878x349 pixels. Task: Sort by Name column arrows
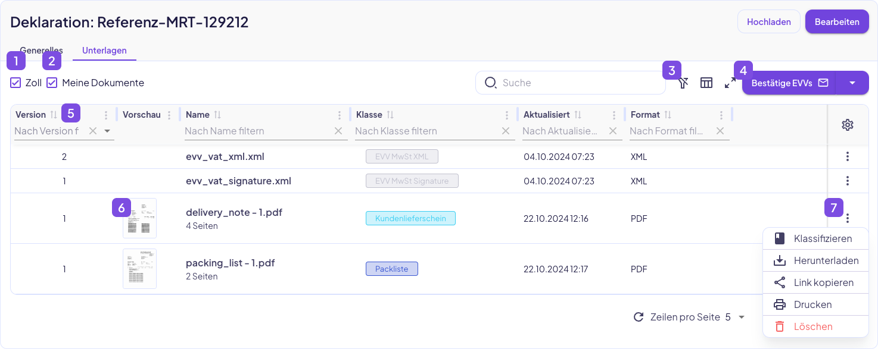click(217, 115)
